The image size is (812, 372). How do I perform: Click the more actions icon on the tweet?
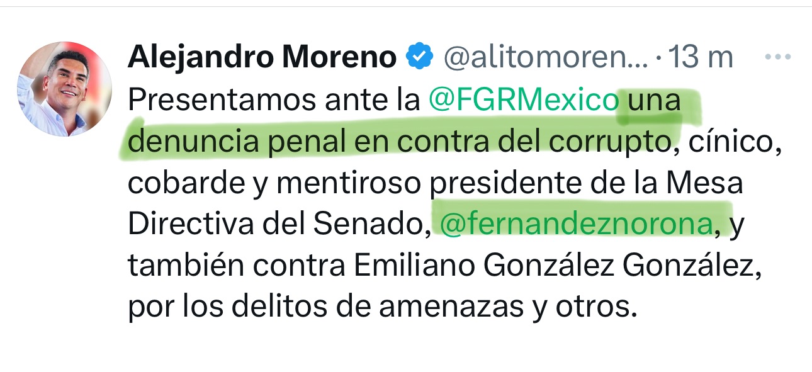(777, 56)
